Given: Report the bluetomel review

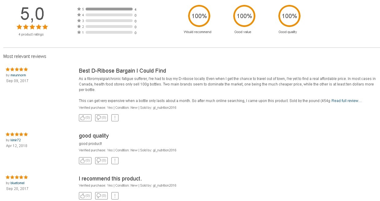Looking at the screenshot, I should (x=115, y=196).
